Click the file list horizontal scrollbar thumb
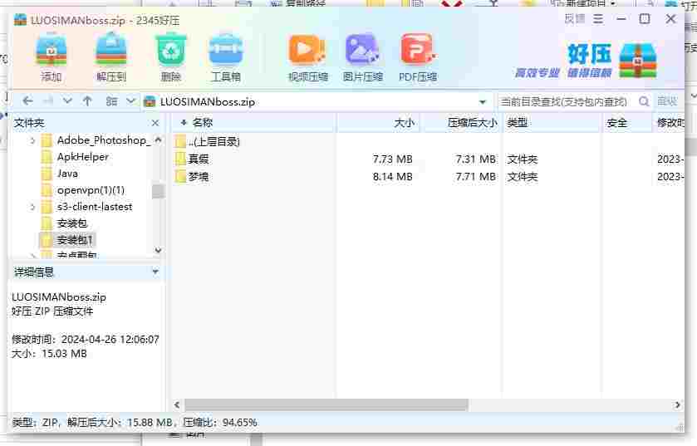697x446 pixels. point(326,404)
